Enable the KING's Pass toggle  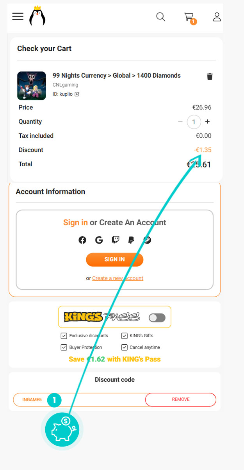tap(157, 318)
